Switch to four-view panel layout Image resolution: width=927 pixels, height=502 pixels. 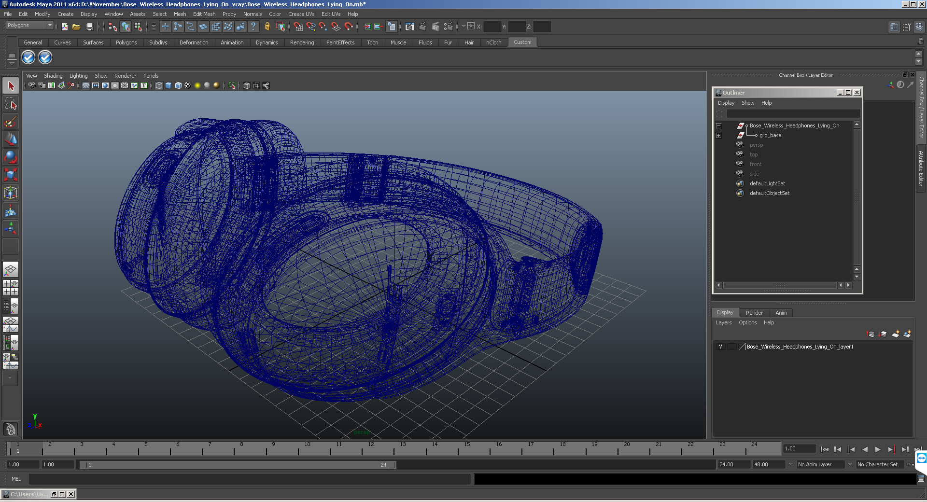coord(11,288)
